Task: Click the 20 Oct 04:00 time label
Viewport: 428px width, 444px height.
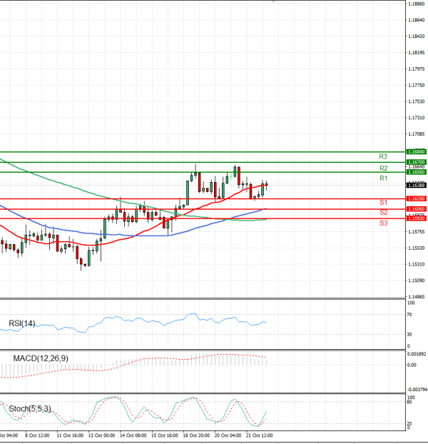Action: [228, 435]
